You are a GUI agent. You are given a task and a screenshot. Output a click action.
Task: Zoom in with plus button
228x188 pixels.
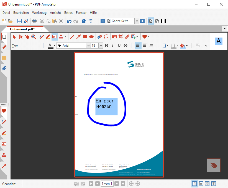[x=142, y=21]
